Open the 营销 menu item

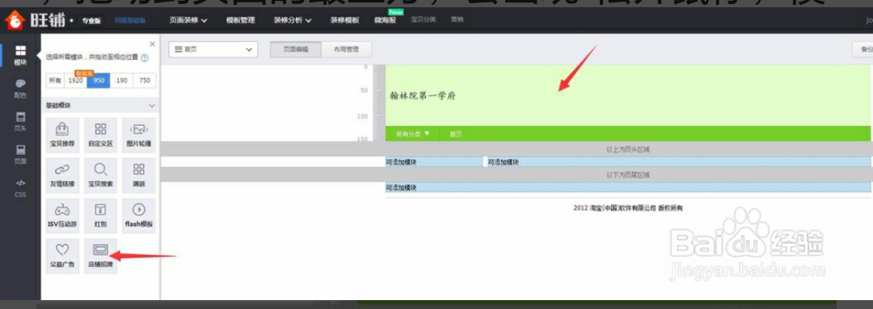point(457,20)
